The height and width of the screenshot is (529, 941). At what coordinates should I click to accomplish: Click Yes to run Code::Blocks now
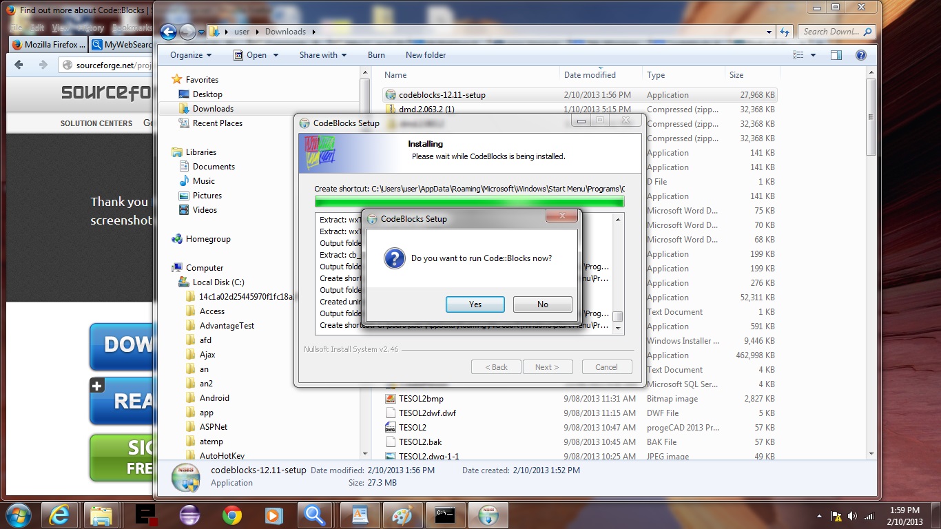pos(475,304)
